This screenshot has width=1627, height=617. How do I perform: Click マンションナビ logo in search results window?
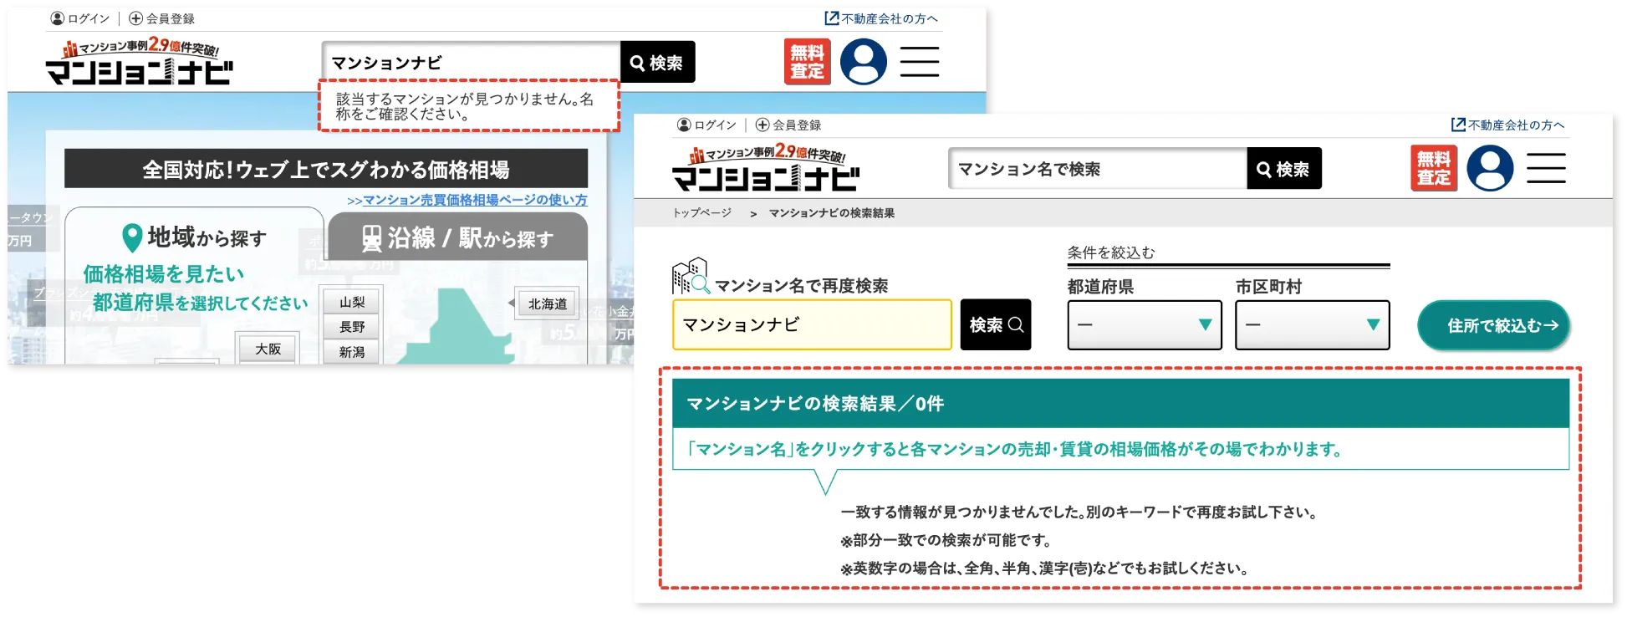click(x=766, y=168)
